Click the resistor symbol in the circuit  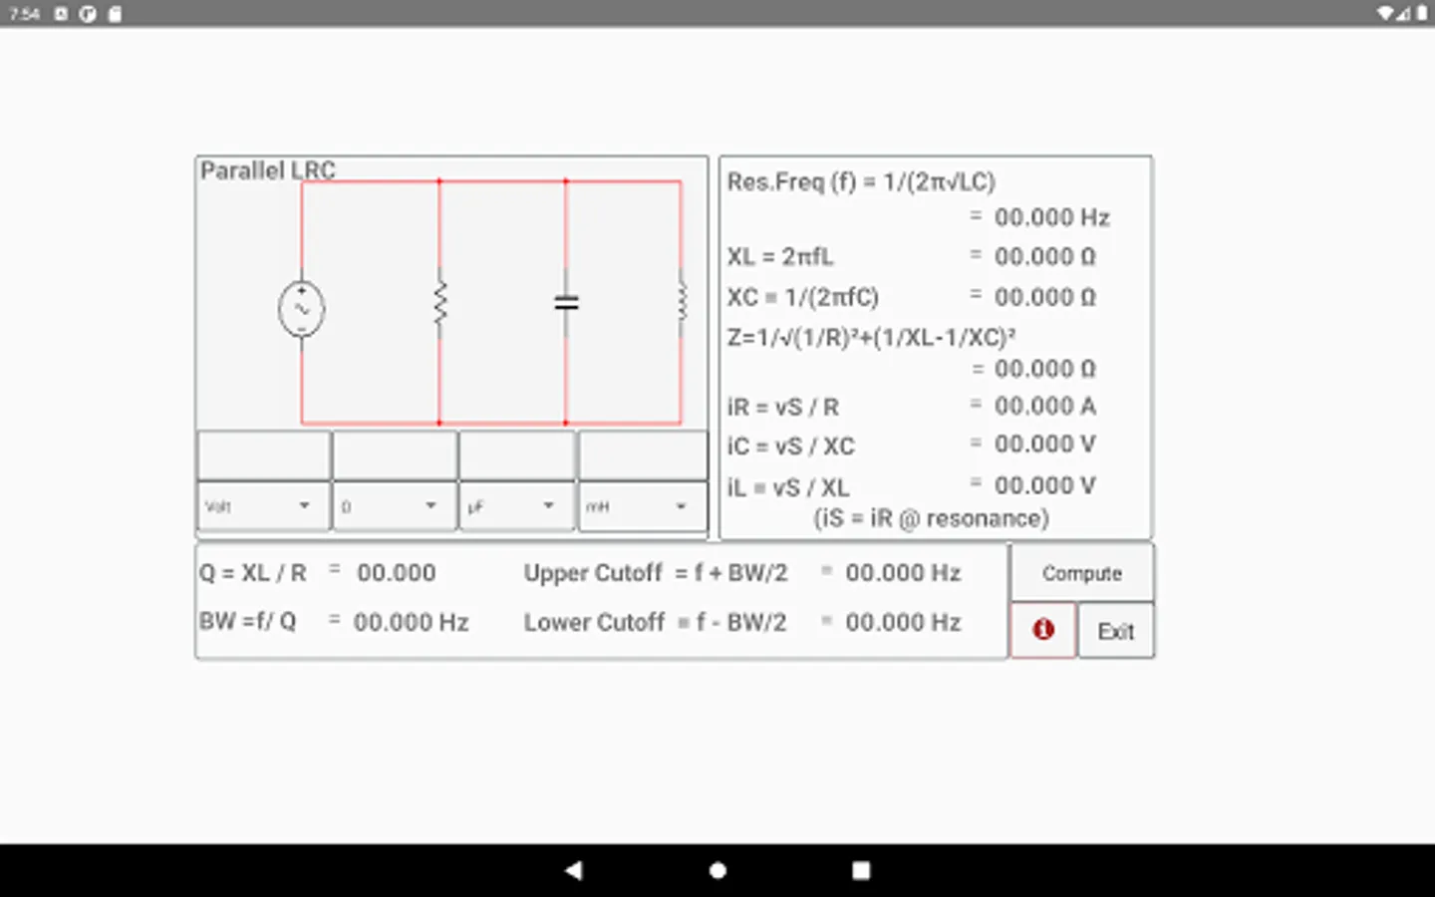coord(439,302)
